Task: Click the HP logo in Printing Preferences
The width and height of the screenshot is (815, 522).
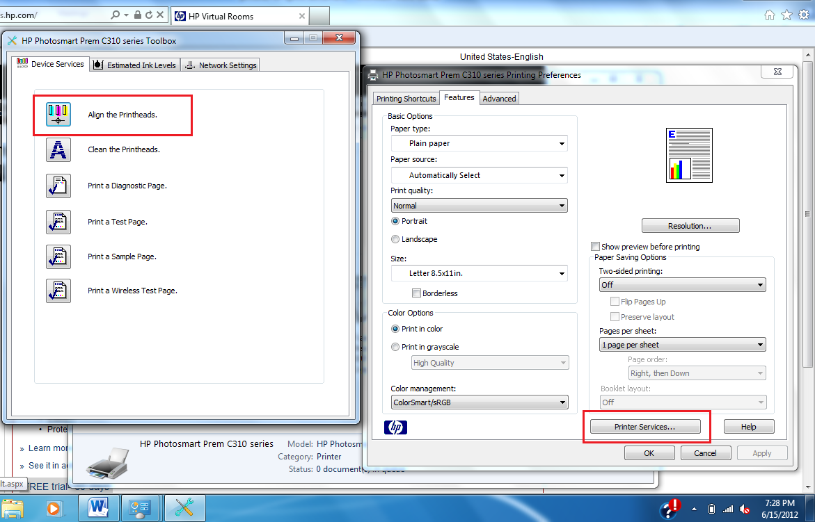Action: click(x=395, y=427)
